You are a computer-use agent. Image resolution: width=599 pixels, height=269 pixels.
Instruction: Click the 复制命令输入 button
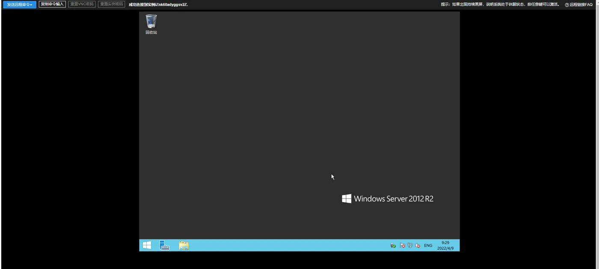(x=52, y=4)
